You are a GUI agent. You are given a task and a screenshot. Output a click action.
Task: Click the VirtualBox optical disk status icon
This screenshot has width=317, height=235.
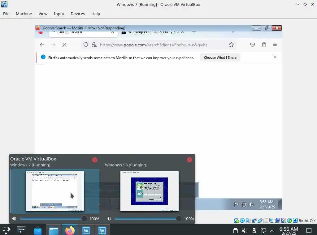pos(242,220)
